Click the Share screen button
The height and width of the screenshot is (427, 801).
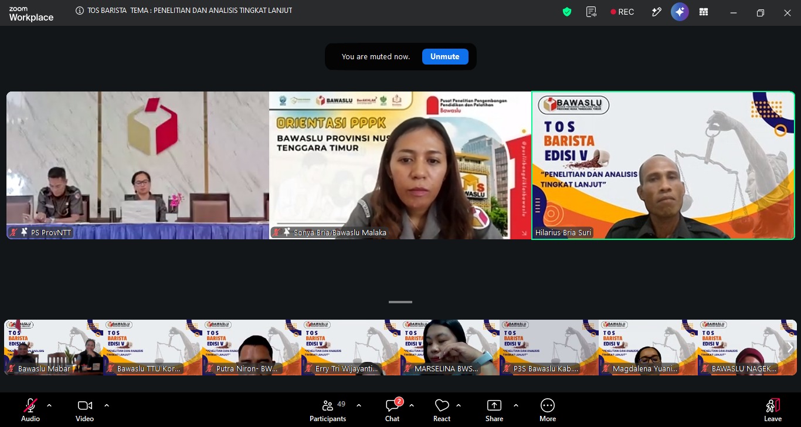pyautogui.click(x=494, y=410)
